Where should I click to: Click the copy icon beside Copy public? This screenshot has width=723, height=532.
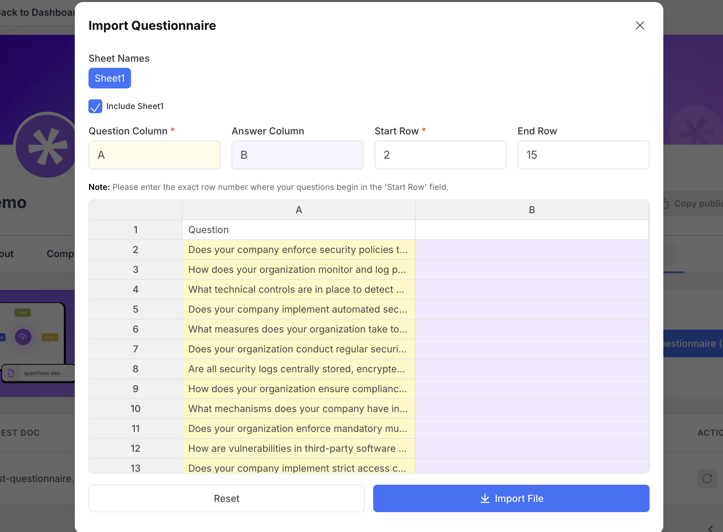[665, 204]
